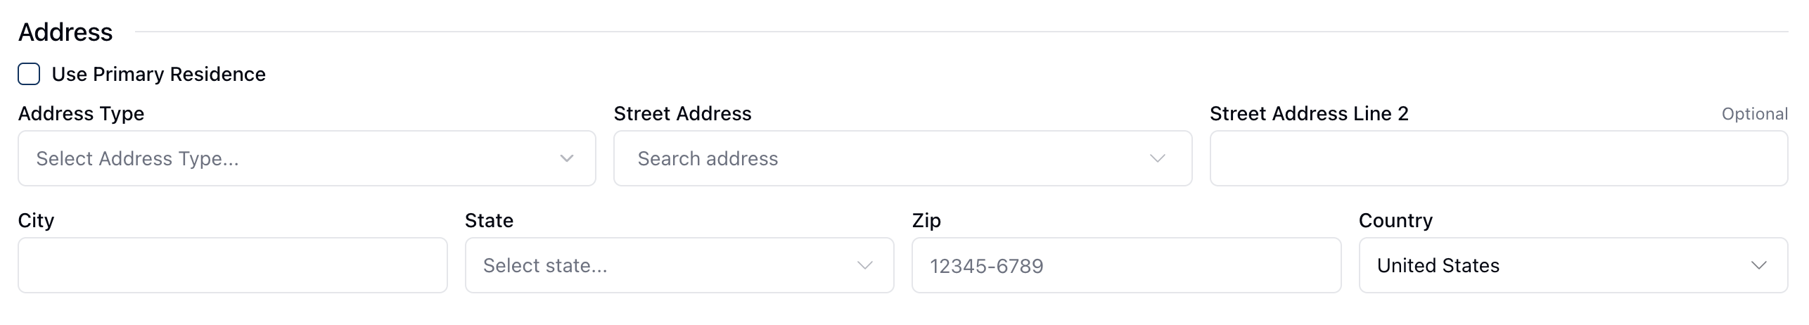Focus the Search address combo box

coord(886,158)
